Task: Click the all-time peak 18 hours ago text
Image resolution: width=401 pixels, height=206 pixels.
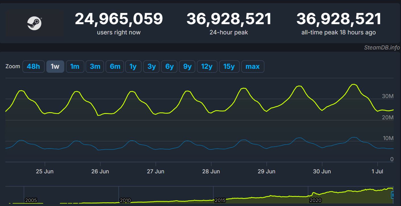Action: pos(338,32)
